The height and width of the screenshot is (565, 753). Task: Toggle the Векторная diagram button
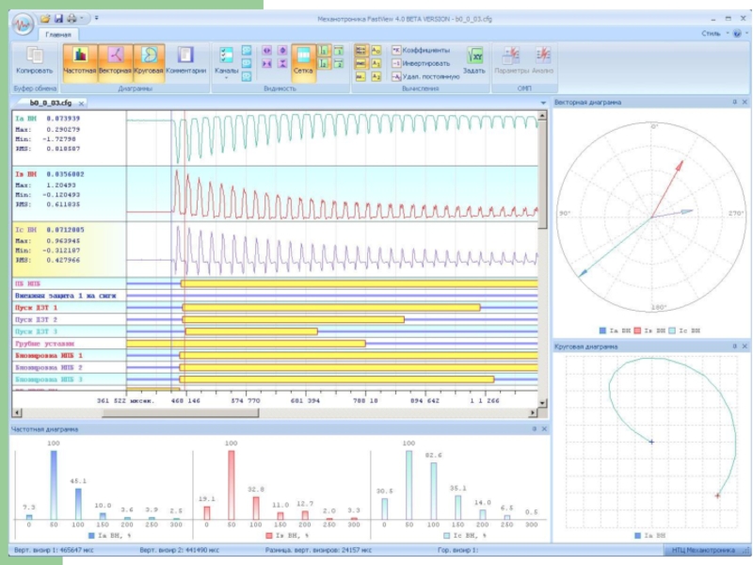point(115,58)
